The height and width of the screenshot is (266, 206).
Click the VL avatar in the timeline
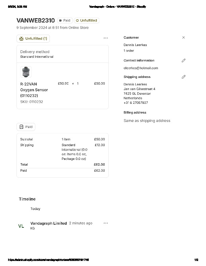[x=21, y=226]
